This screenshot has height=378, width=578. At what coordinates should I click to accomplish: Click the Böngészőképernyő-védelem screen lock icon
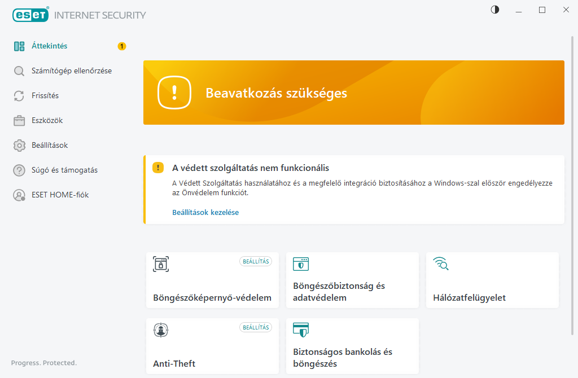[x=161, y=264]
